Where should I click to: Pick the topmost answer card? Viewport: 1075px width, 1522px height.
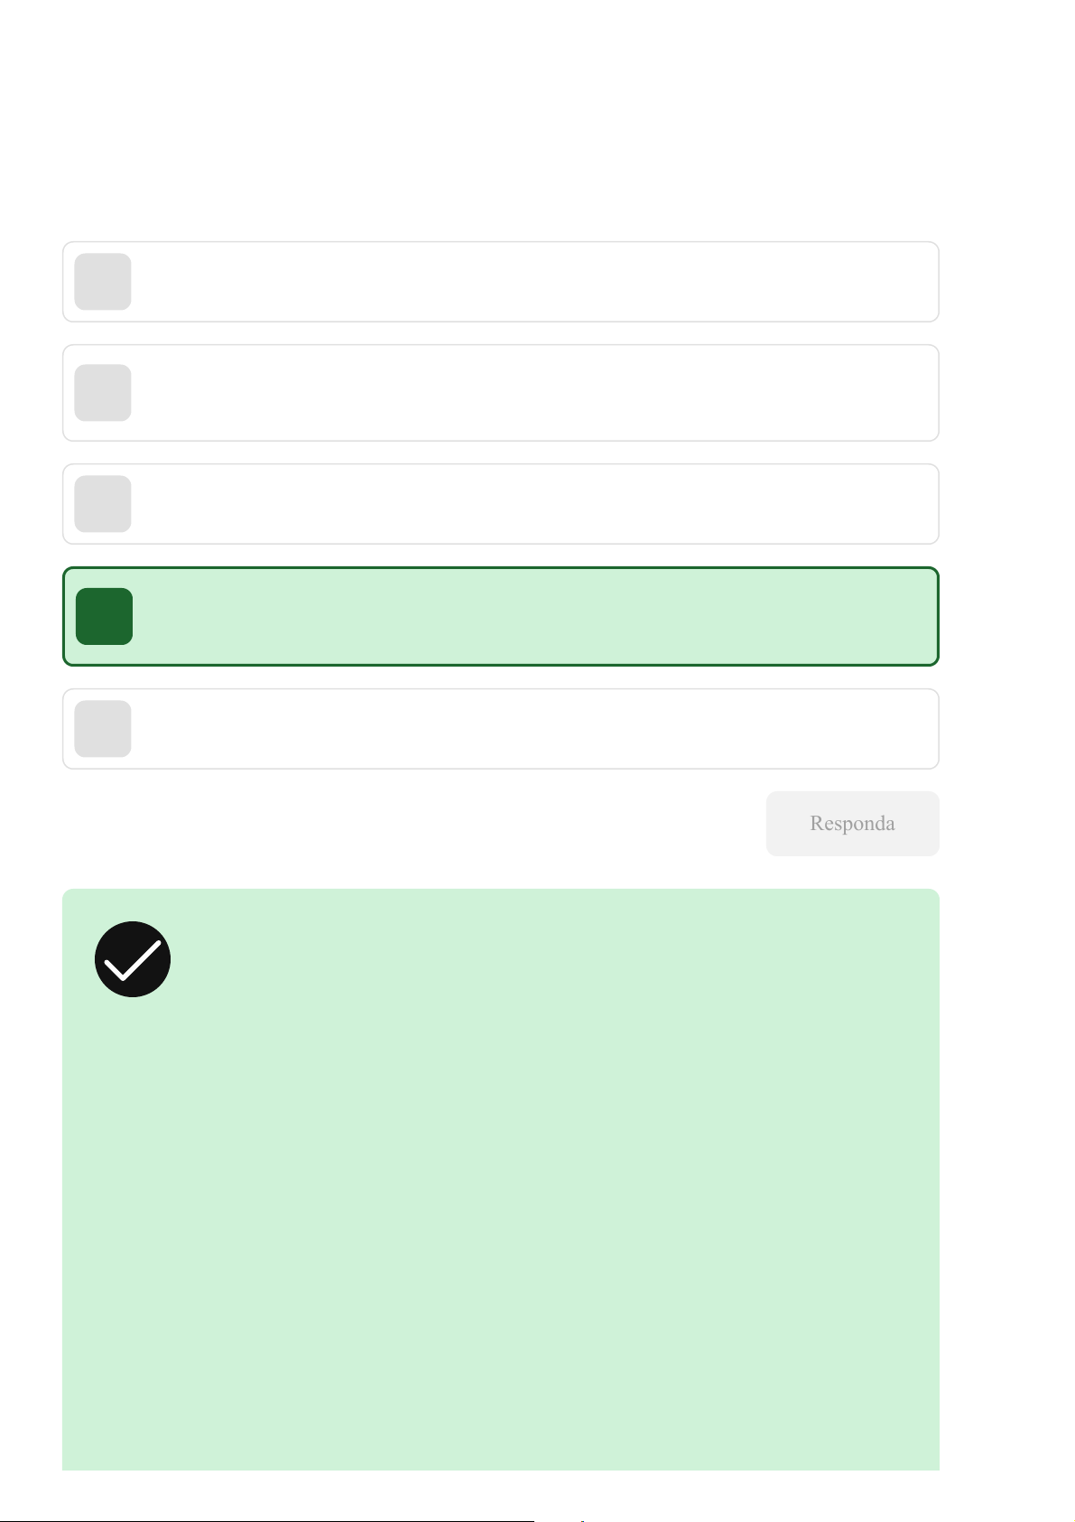click(x=533, y=282)
